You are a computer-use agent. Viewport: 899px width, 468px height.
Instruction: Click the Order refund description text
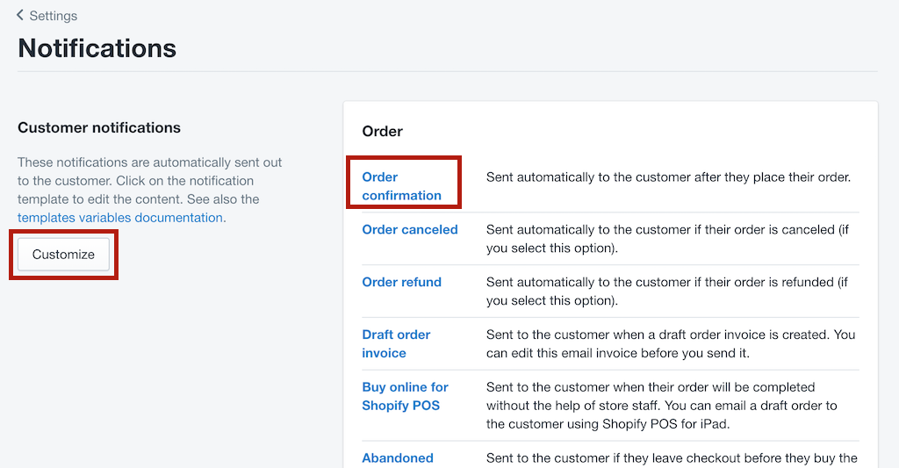pyautogui.click(x=667, y=292)
